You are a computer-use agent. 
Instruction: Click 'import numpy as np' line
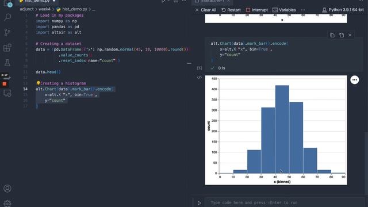pyautogui.click(x=56, y=21)
